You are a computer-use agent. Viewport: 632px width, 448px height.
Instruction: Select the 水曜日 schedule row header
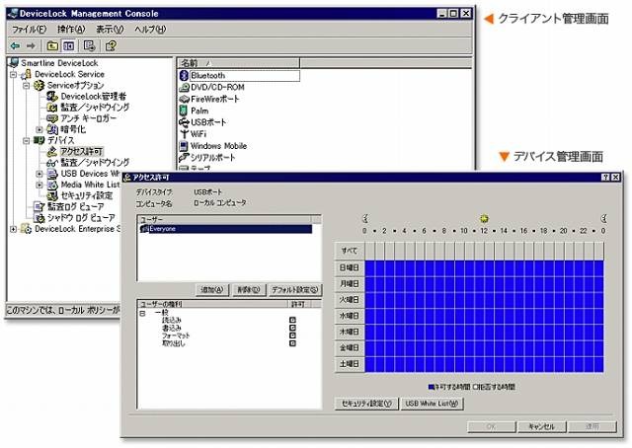[x=350, y=316]
